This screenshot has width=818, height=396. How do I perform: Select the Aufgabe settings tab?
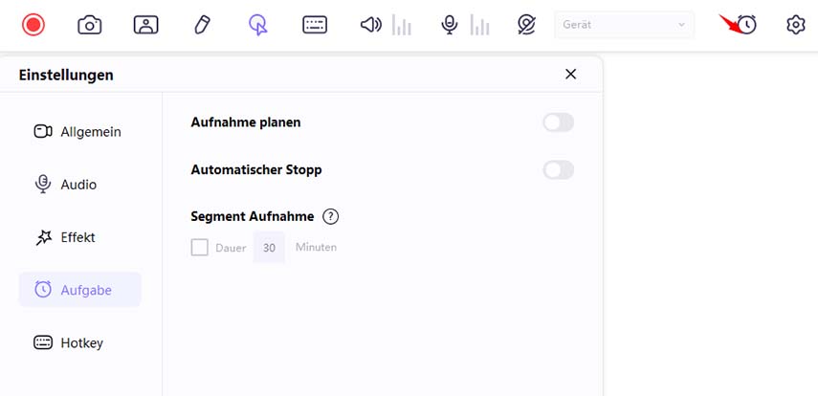[79, 290]
